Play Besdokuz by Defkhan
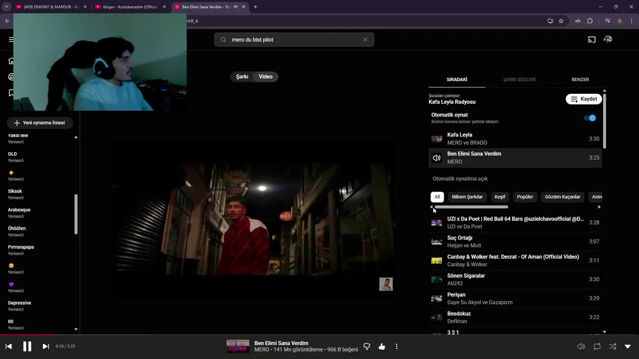 (515, 317)
